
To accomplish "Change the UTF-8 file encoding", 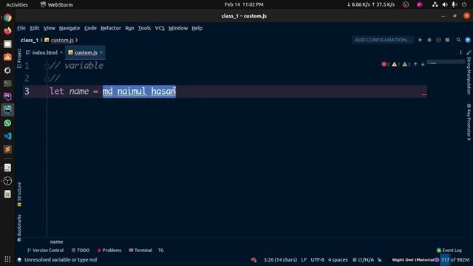I will 317,259.
